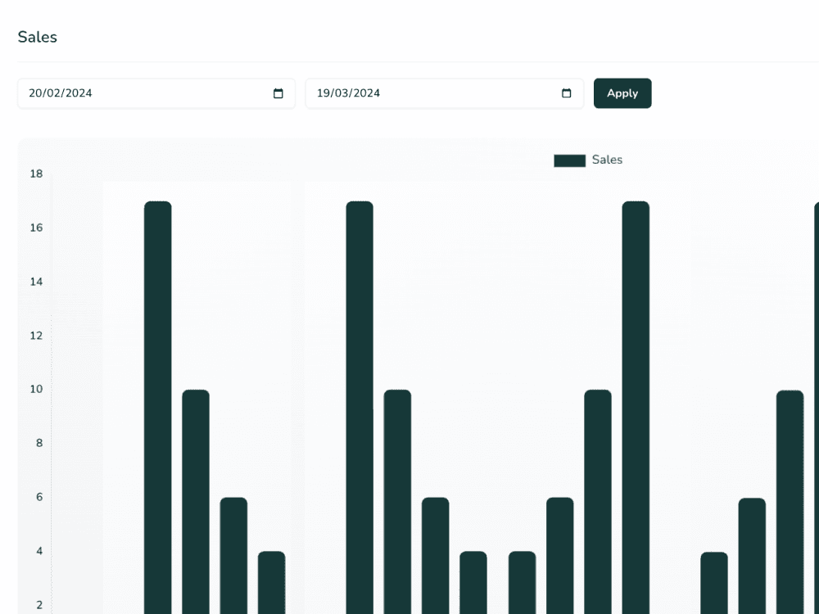Viewport: 819px width, 614px height.
Task: Select the tenth bar from the left
Action: (560, 555)
